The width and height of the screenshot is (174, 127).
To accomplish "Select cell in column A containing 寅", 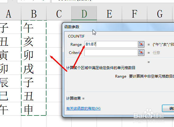I will point(10,54).
